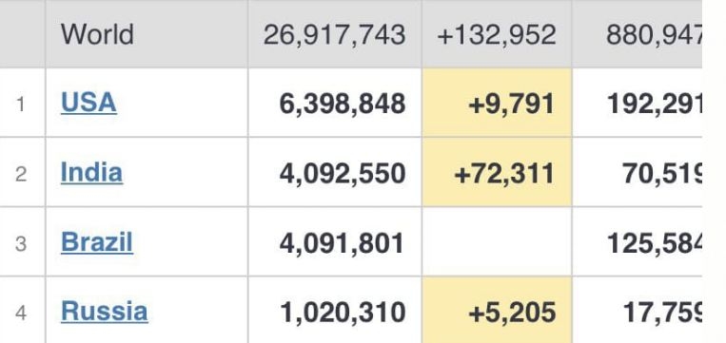Screen dimensions: 726x343
Task: Click World total deaths 880,947 cell
Action: tap(638, 34)
